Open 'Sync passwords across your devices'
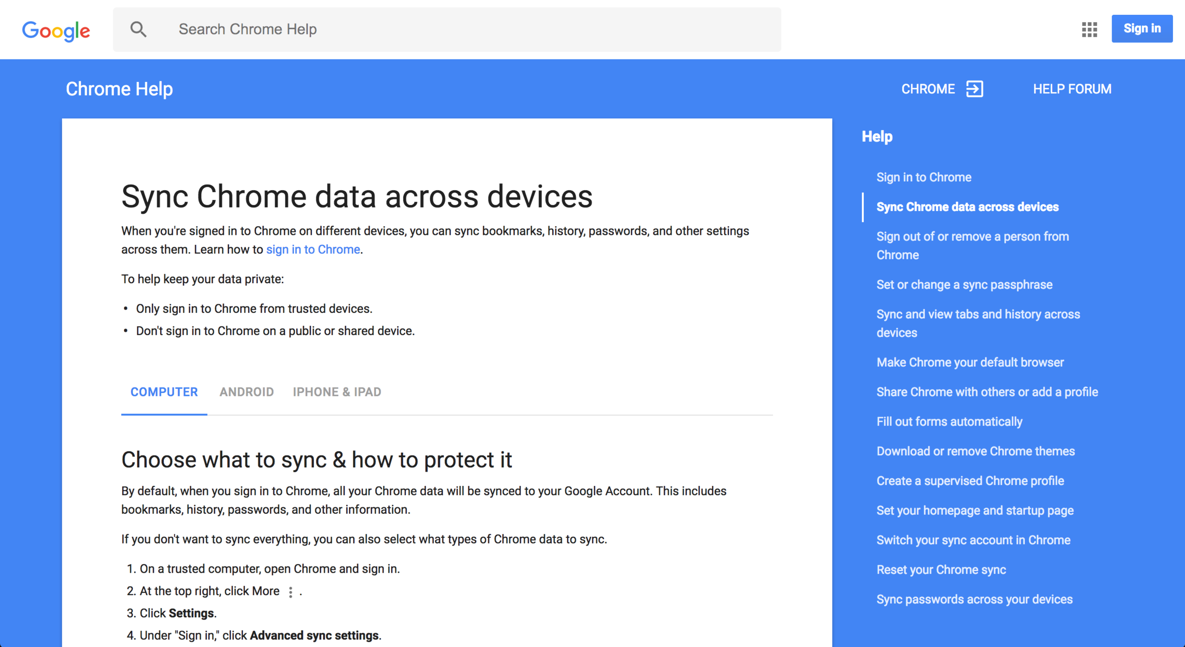 pos(974,600)
